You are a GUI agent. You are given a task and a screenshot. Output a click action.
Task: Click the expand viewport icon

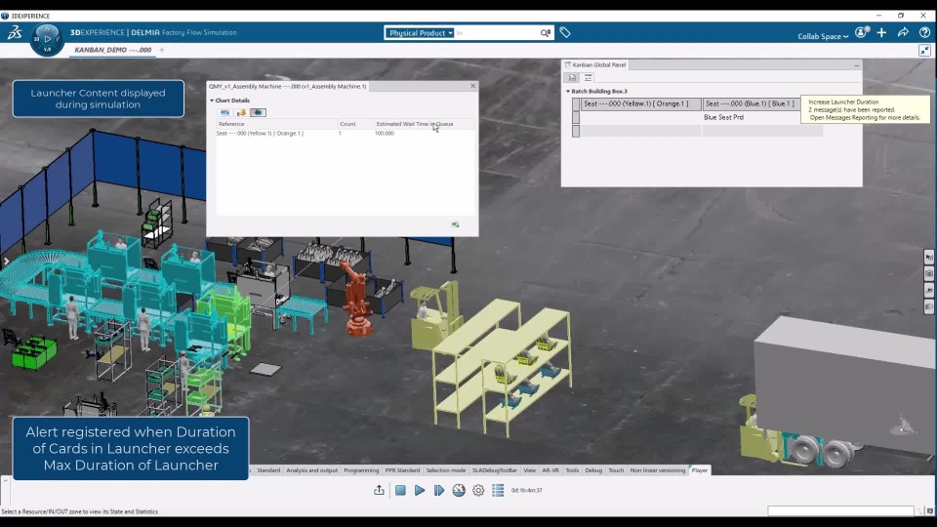click(924, 51)
